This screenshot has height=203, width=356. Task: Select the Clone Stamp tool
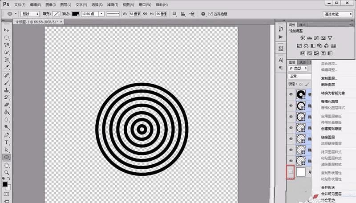7,90
